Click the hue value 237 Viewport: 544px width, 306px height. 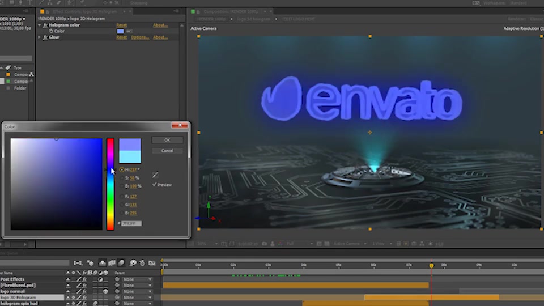(x=133, y=169)
